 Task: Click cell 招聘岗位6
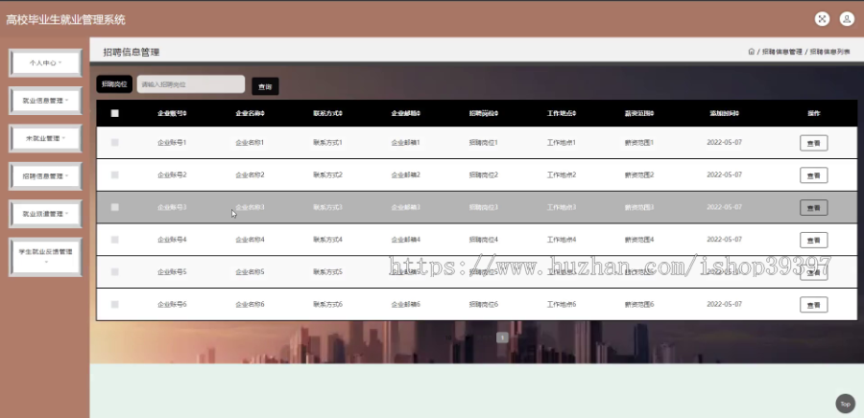click(x=483, y=304)
